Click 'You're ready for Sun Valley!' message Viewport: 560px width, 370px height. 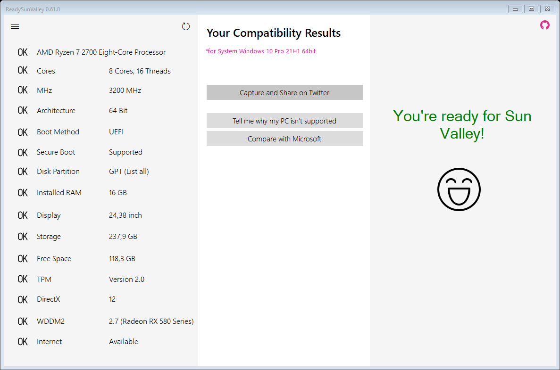tap(462, 125)
